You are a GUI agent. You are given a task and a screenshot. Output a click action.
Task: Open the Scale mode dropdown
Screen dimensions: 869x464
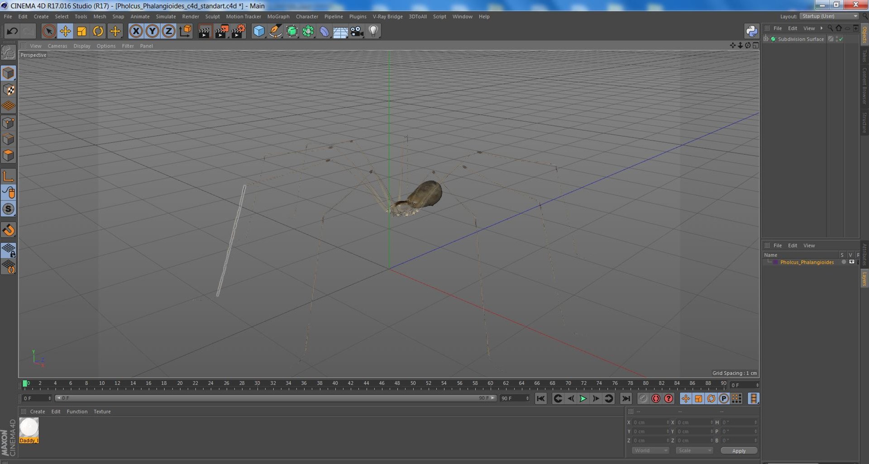pyautogui.click(x=694, y=450)
